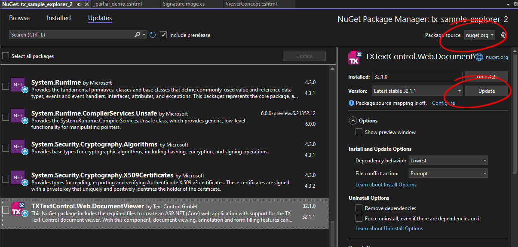Select the TXTextControl.Web.DocumentViewer row title

point(88,206)
